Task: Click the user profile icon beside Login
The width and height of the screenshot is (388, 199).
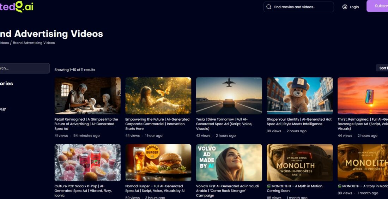Action: pos(345,7)
